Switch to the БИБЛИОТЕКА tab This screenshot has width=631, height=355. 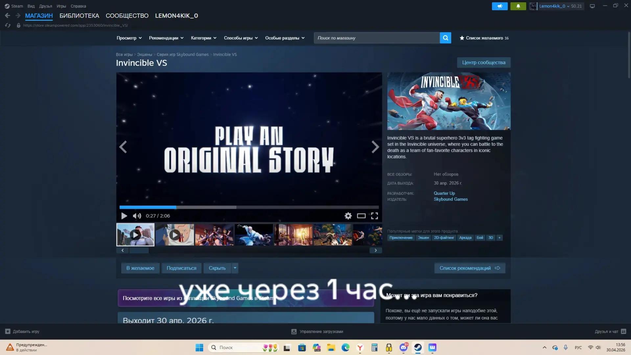[79, 16]
